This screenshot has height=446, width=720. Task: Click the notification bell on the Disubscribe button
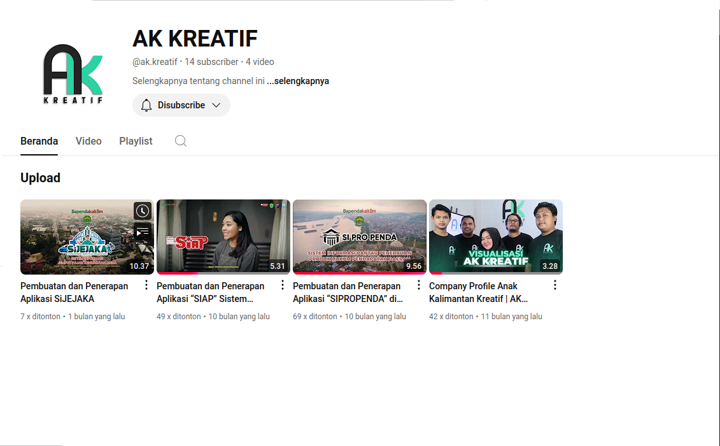coord(146,104)
